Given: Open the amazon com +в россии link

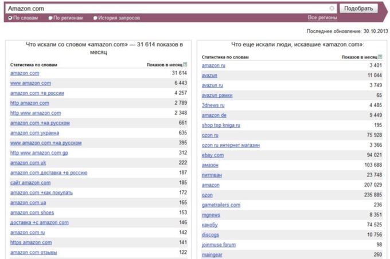Looking at the screenshot, I should (37, 93).
